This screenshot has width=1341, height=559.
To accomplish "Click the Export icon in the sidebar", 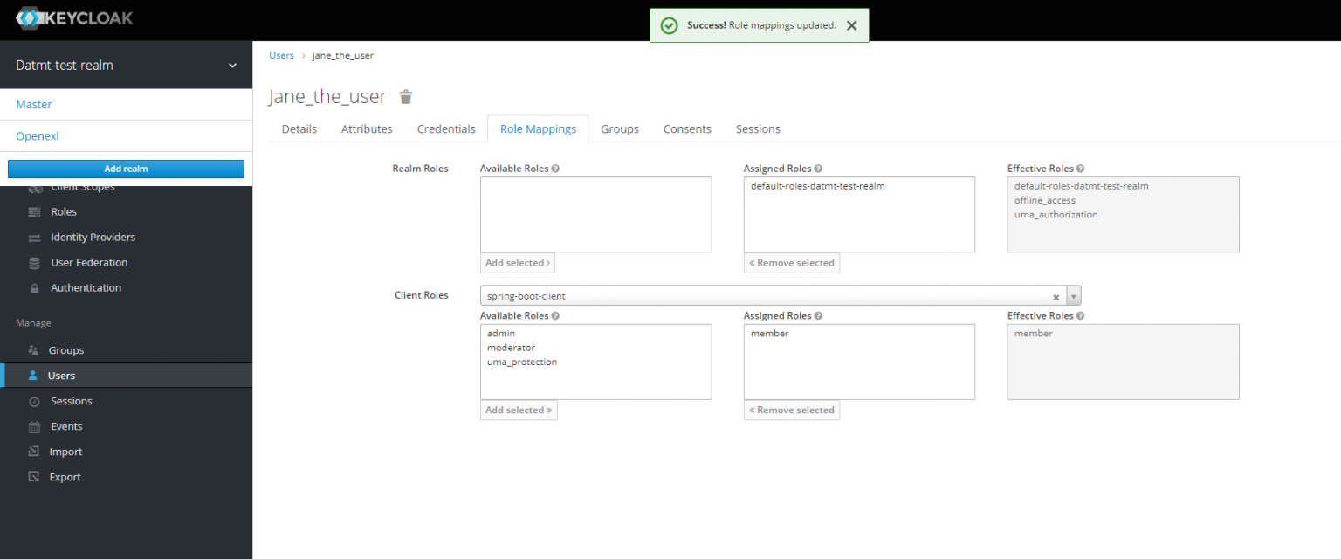I will tap(32, 476).
